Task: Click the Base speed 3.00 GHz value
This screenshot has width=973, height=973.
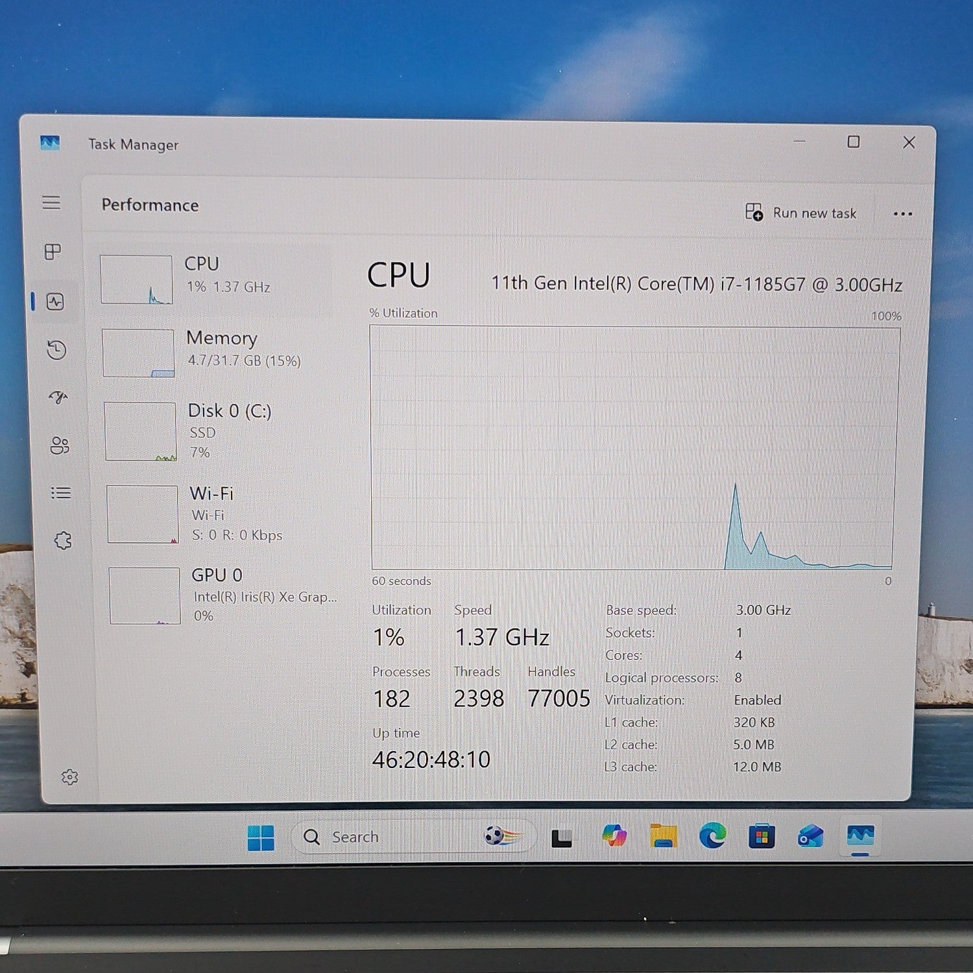Action: [763, 610]
